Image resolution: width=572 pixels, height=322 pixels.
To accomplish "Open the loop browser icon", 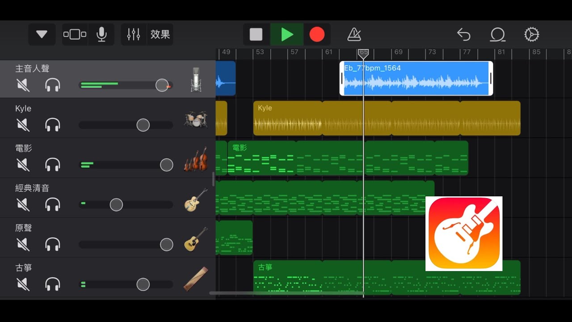I will [497, 34].
